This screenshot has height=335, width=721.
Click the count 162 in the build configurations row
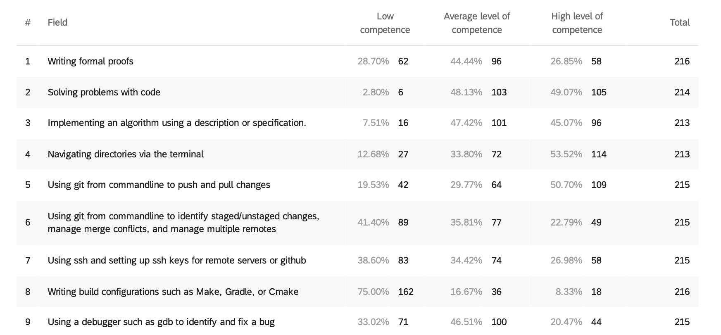406,292
